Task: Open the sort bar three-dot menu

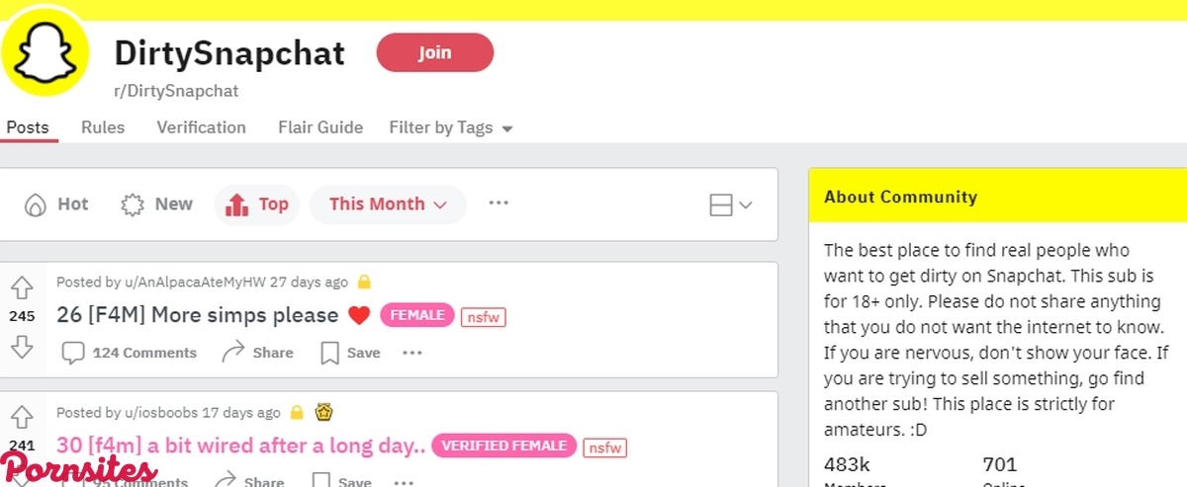Action: (x=499, y=203)
